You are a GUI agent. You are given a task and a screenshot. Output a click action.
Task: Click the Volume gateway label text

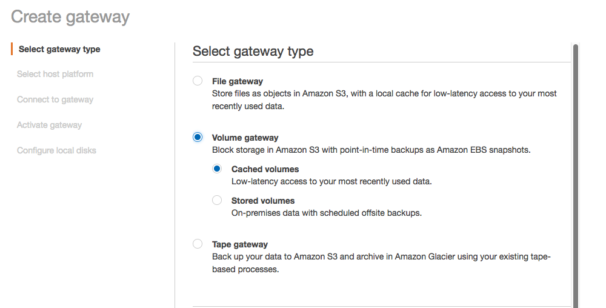point(245,138)
